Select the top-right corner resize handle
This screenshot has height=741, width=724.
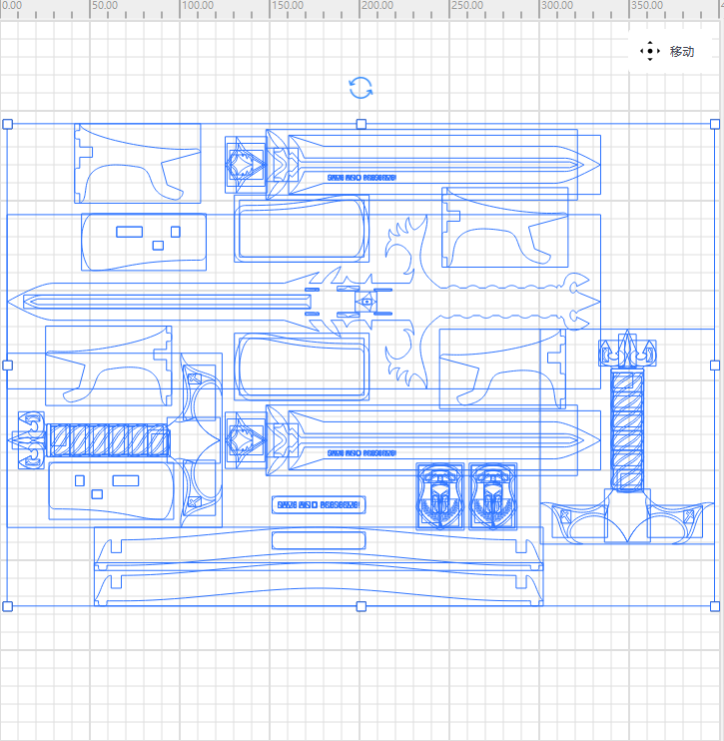click(x=715, y=124)
